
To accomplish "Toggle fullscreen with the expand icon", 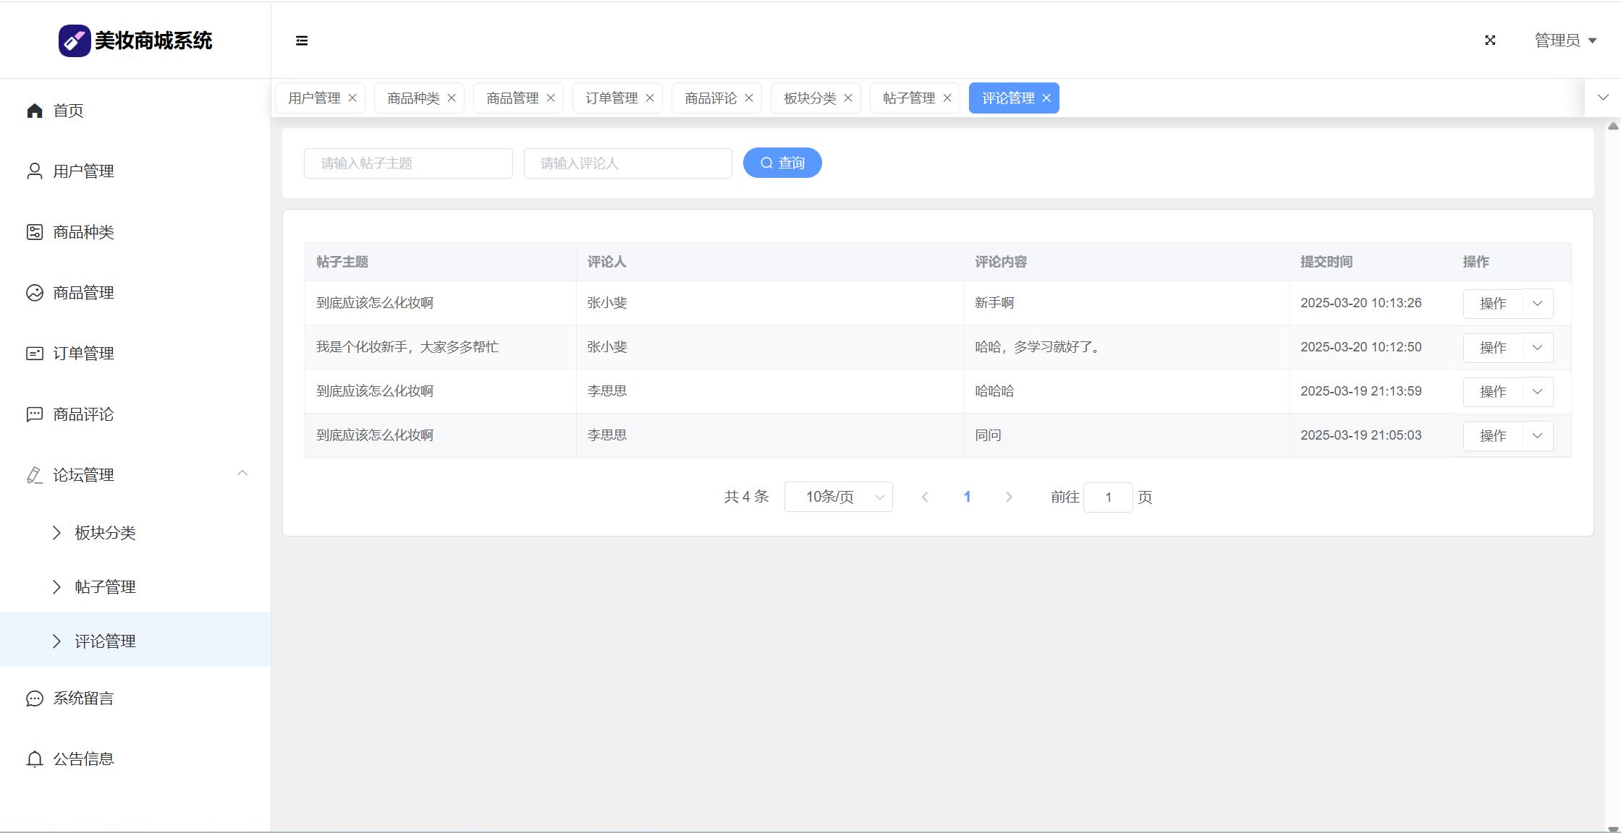I will pos(1490,40).
